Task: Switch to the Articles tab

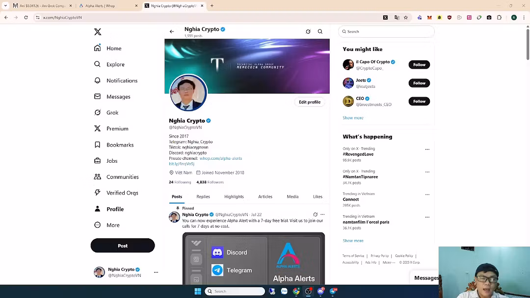Action: click(265, 197)
